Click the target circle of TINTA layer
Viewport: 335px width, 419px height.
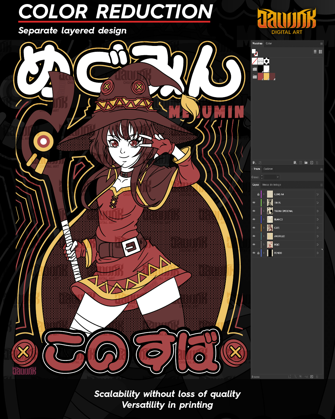pyautogui.click(x=317, y=203)
